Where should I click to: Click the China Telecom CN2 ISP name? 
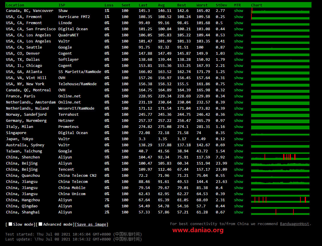(x=77, y=176)
